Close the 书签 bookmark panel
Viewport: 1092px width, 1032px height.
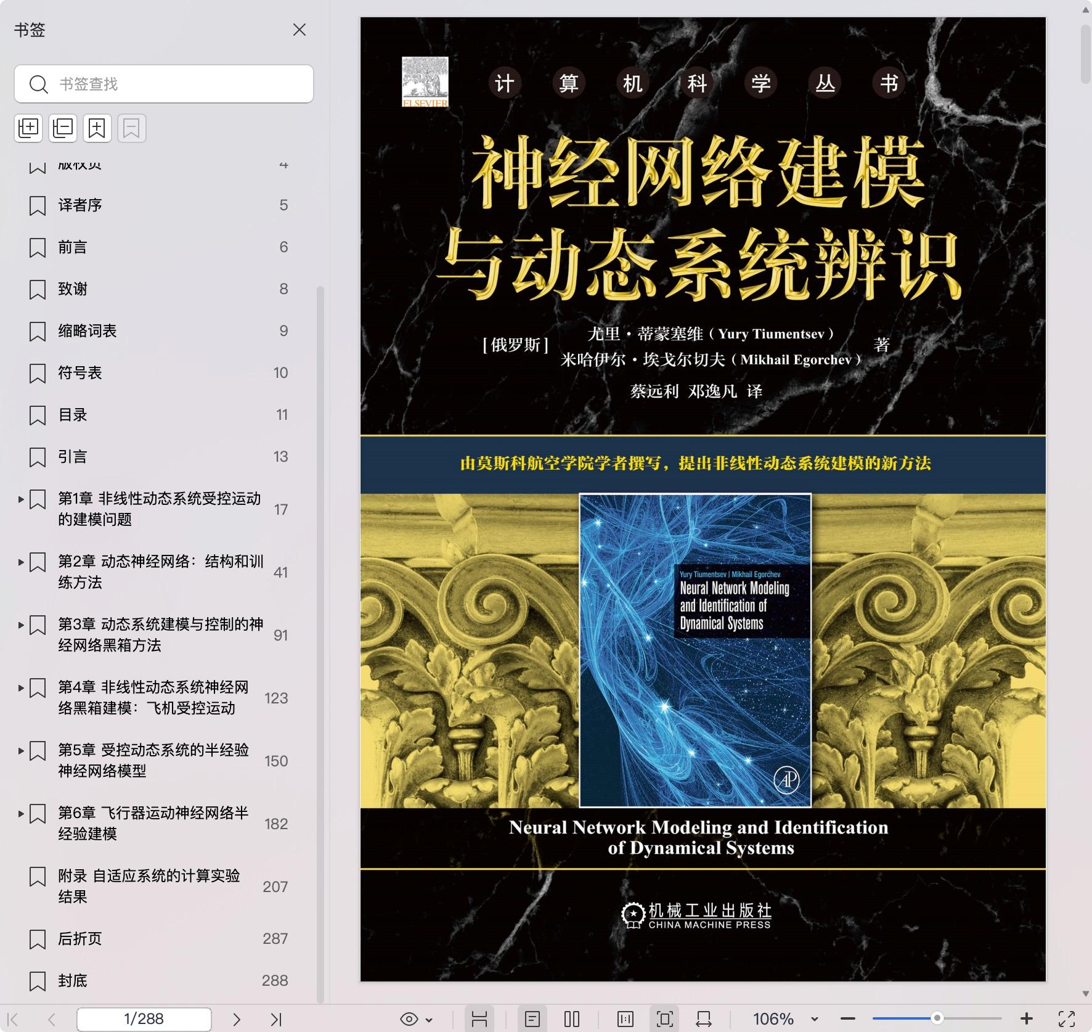pyautogui.click(x=299, y=30)
